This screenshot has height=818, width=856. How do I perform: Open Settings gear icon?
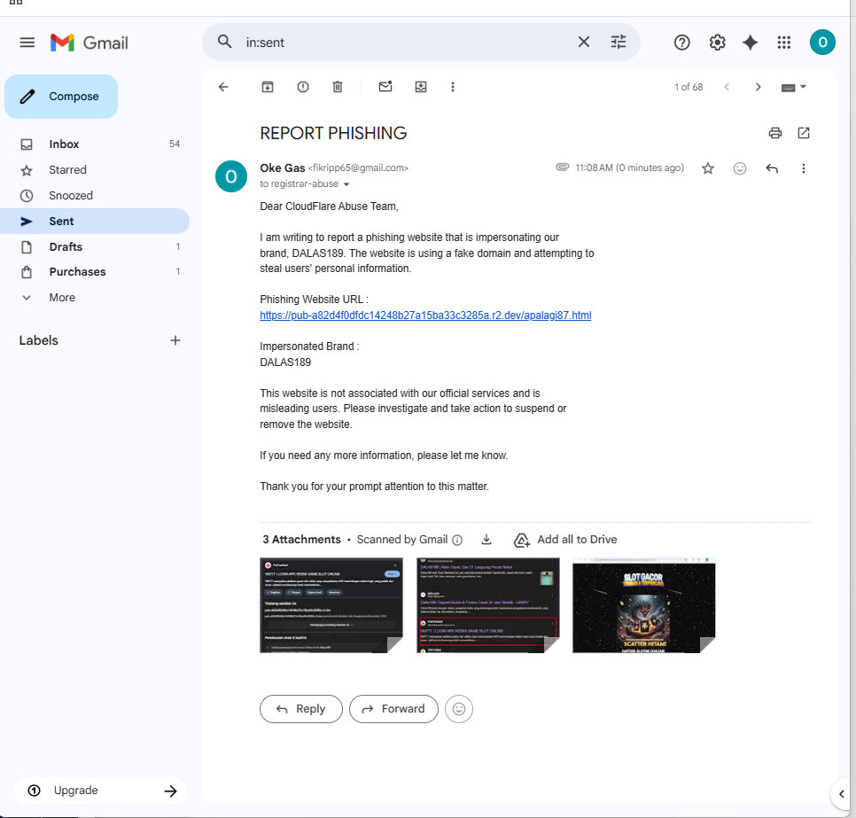[717, 43]
